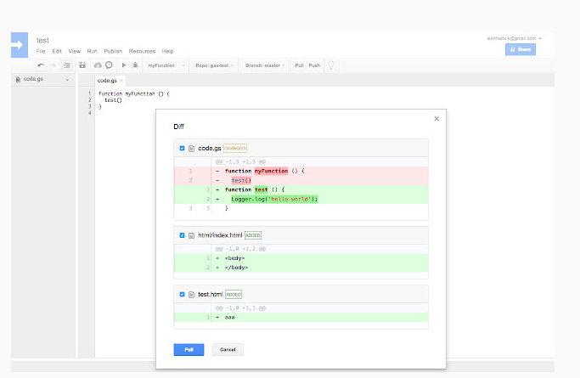Click the test.html file name in Diff
The height and width of the screenshot is (378, 580).
pos(210,295)
